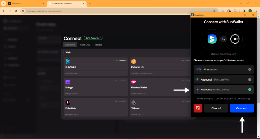
Task: Click the Talisman extension icon
Action: (134, 103)
